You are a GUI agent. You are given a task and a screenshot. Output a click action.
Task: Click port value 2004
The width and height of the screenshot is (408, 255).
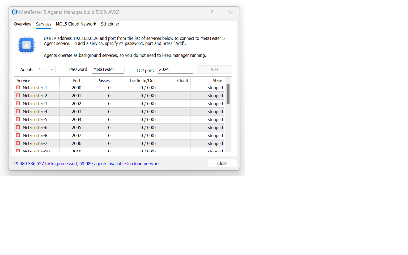[x=76, y=120]
